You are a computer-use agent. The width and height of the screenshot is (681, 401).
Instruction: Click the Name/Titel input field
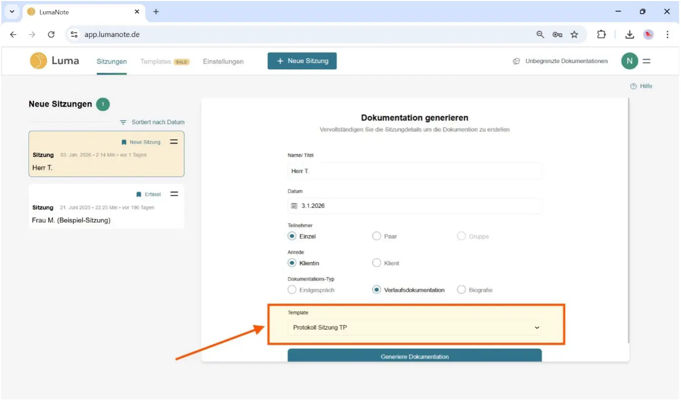[x=414, y=171]
